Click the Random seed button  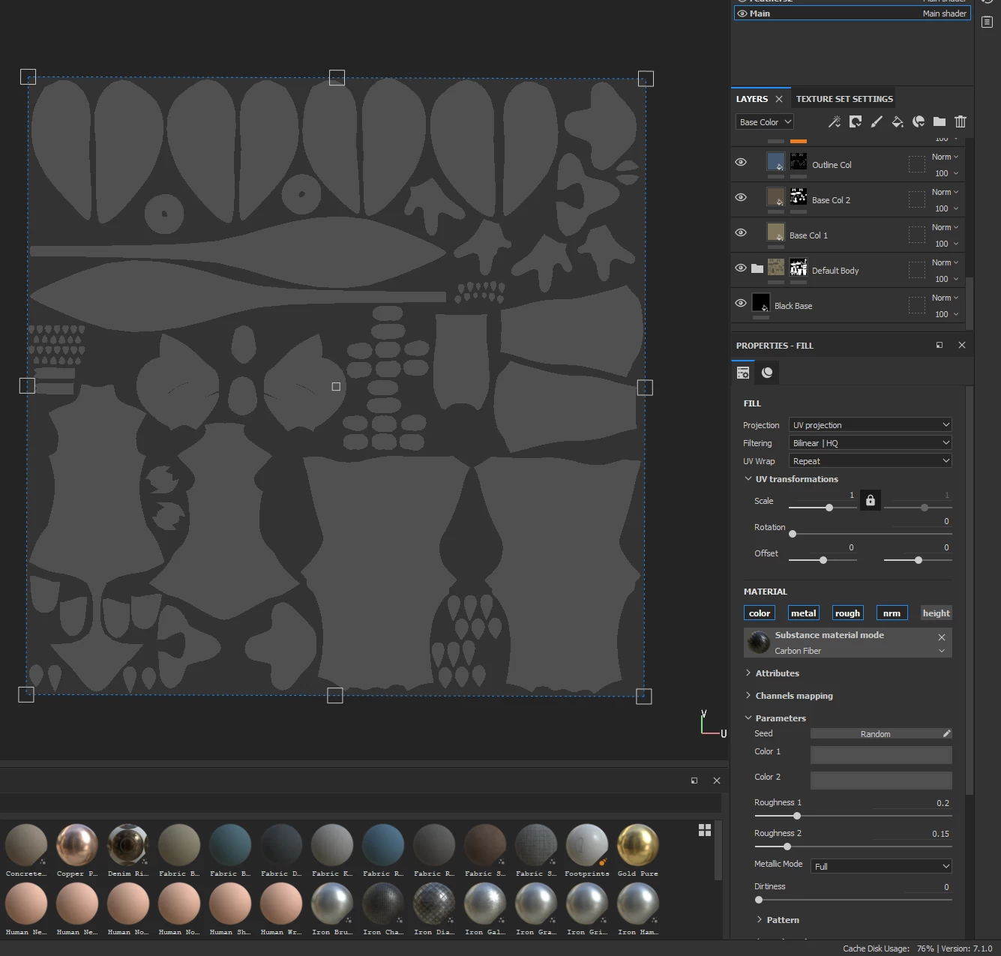pyautogui.click(x=874, y=734)
